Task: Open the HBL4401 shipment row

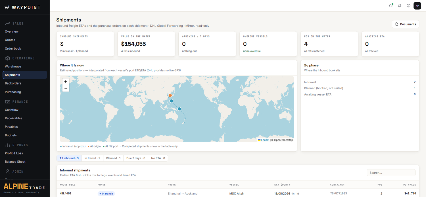Action: [238, 194]
